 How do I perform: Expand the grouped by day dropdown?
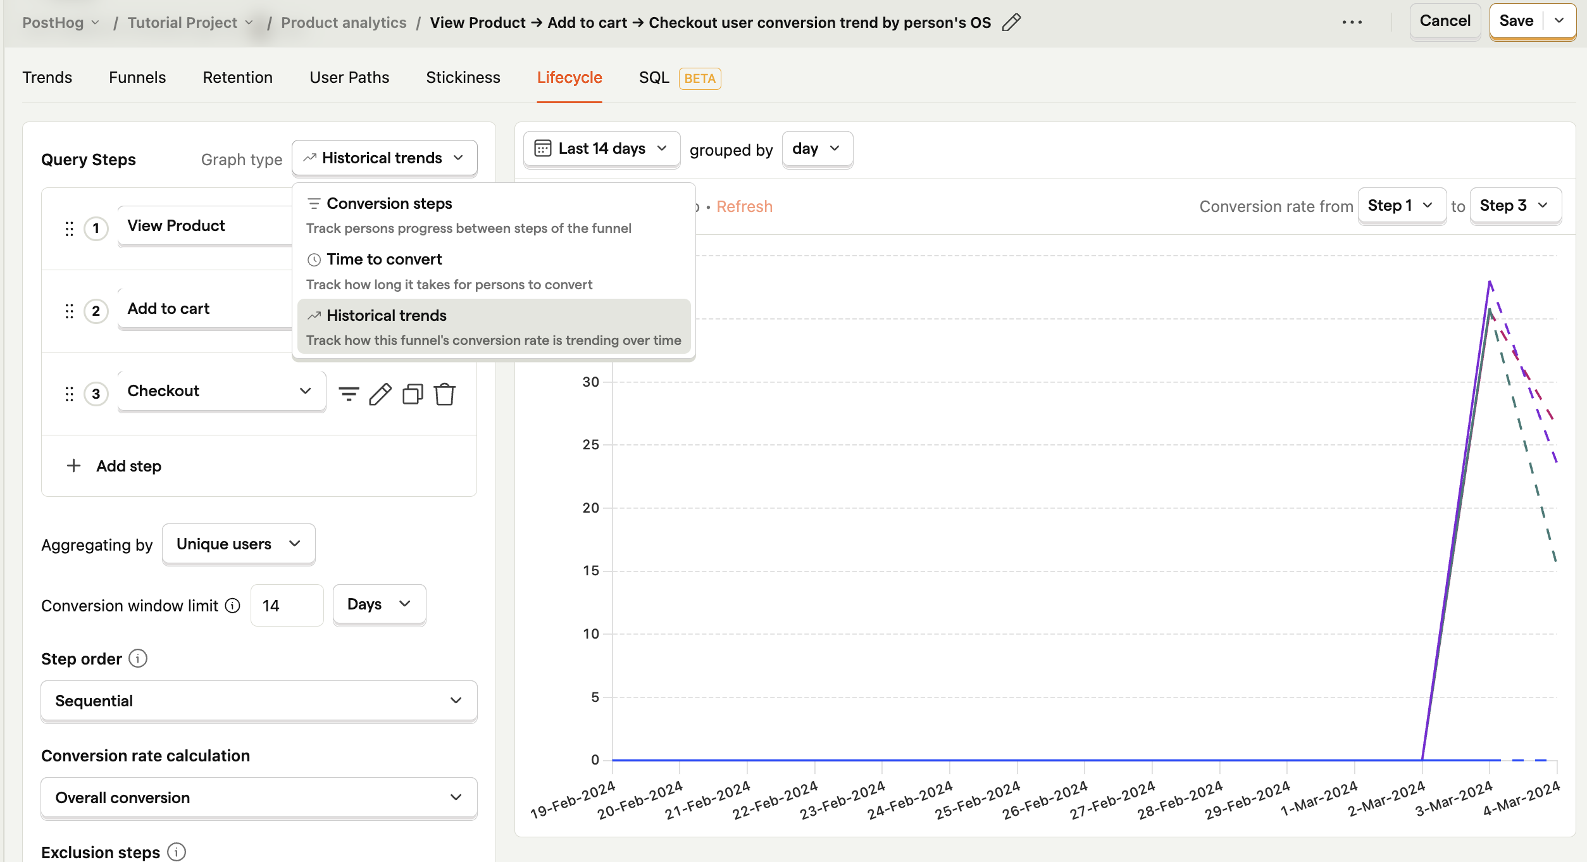817,149
